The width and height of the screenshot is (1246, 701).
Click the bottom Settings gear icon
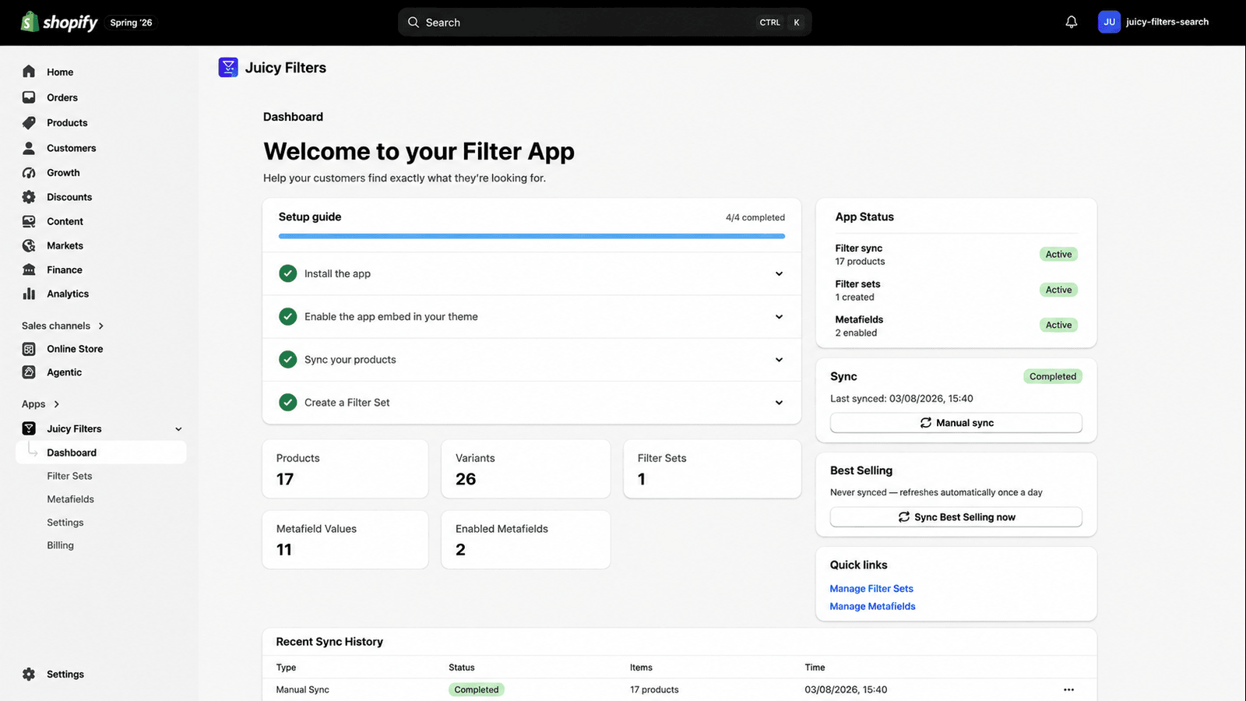coord(29,675)
